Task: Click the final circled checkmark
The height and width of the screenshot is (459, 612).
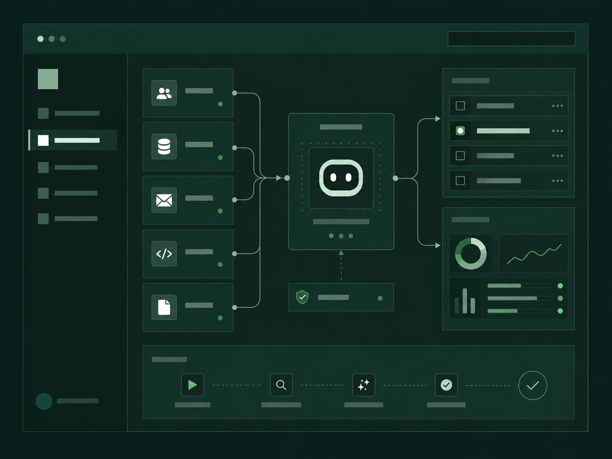Action: [533, 385]
